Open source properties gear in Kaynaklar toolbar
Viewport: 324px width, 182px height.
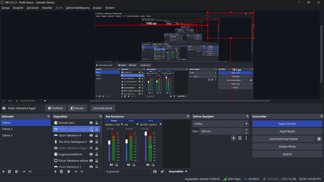[x=69, y=171]
